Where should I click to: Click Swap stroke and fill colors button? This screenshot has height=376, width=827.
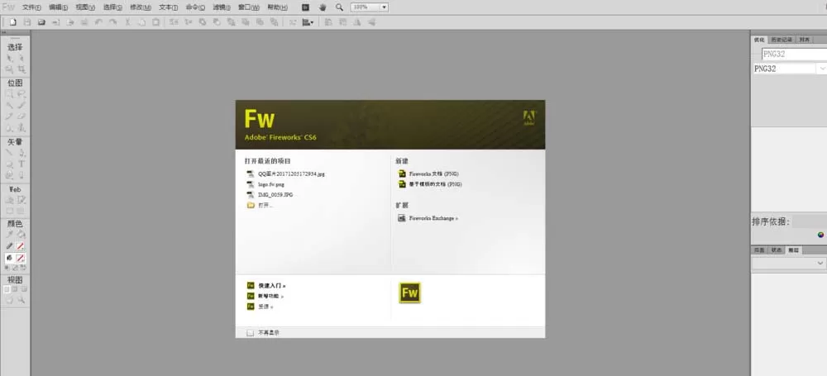click(24, 268)
